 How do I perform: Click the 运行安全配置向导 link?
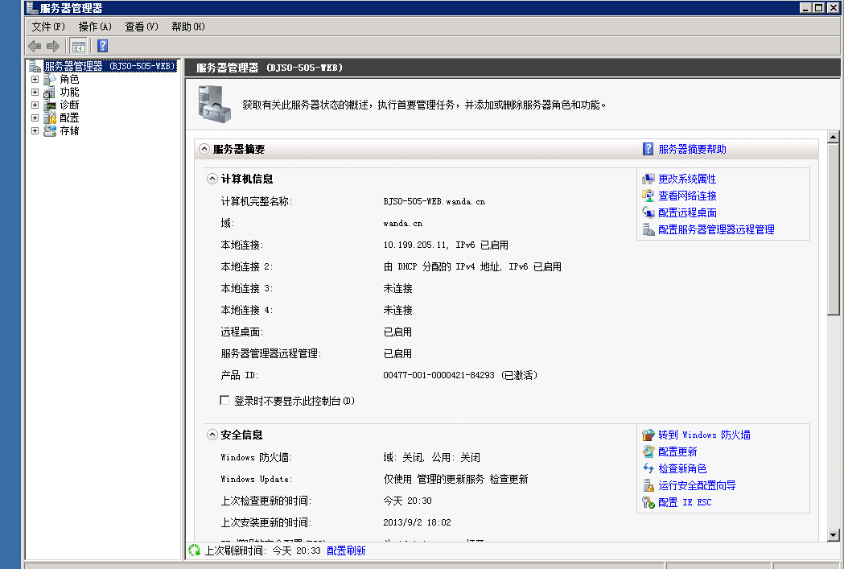tap(697, 485)
